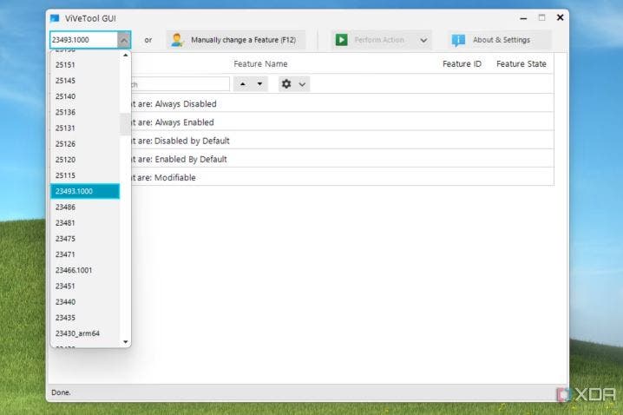
Task: Click the Done. status bar text
Action: point(61,392)
